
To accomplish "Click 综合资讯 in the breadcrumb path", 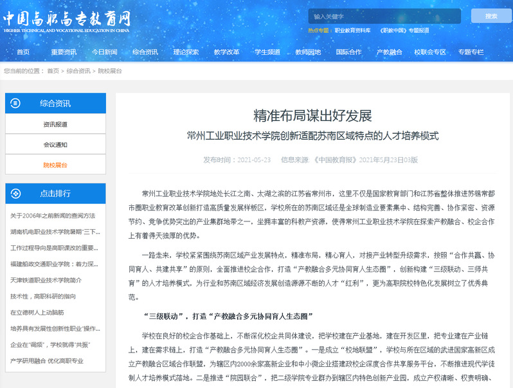I will pyautogui.click(x=78, y=71).
